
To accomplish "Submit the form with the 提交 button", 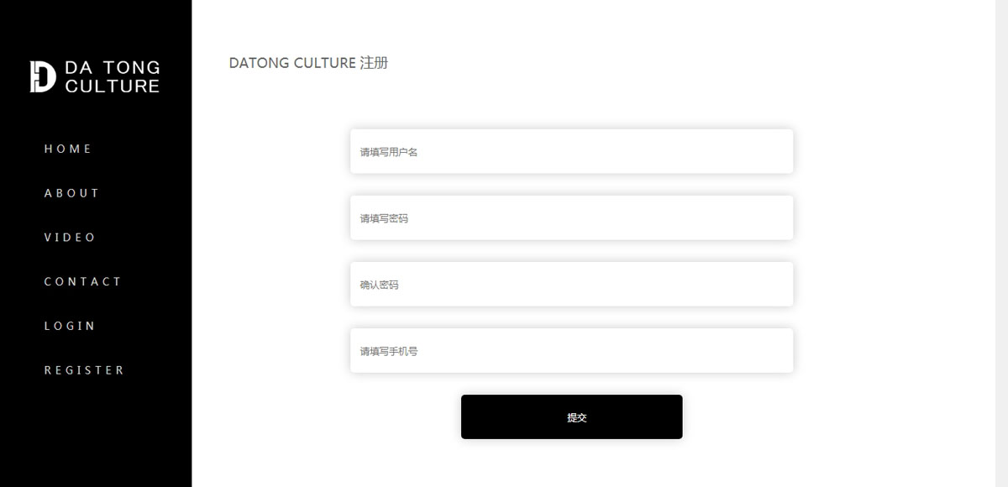I will coord(571,416).
